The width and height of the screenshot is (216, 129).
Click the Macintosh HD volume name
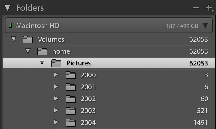tap(38, 26)
